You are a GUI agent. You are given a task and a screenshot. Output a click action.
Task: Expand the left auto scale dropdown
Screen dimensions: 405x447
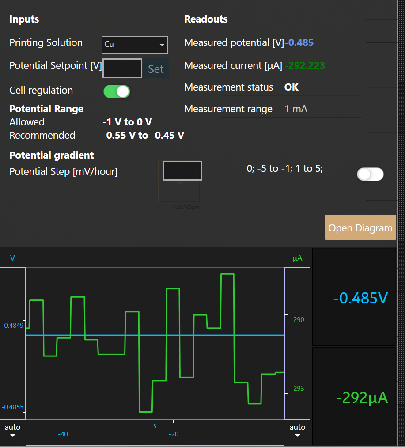coord(12,431)
